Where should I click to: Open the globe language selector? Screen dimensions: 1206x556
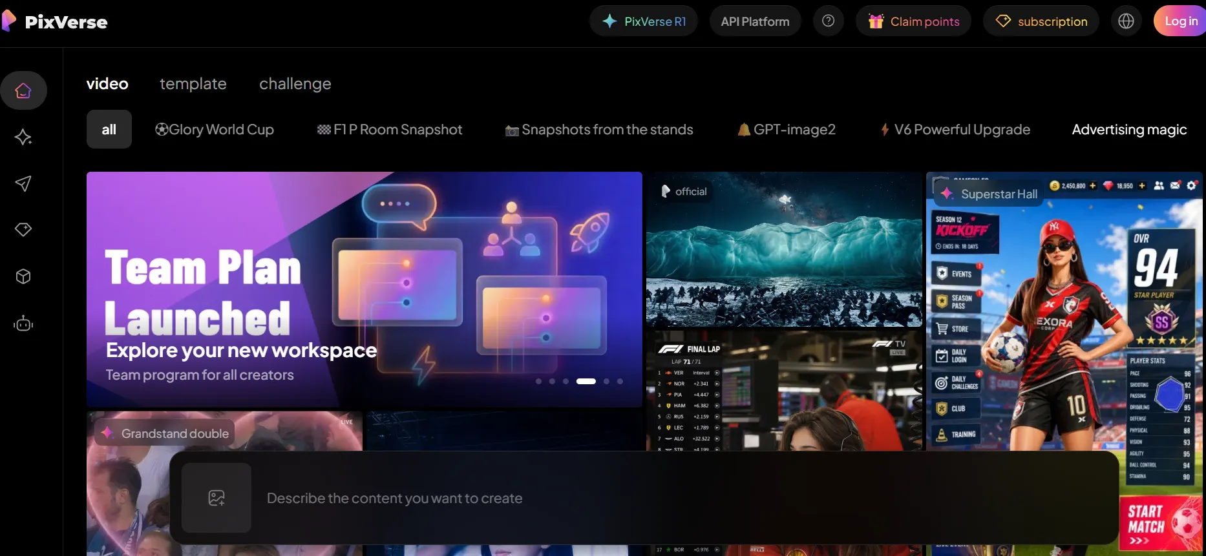pos(1126,21)
